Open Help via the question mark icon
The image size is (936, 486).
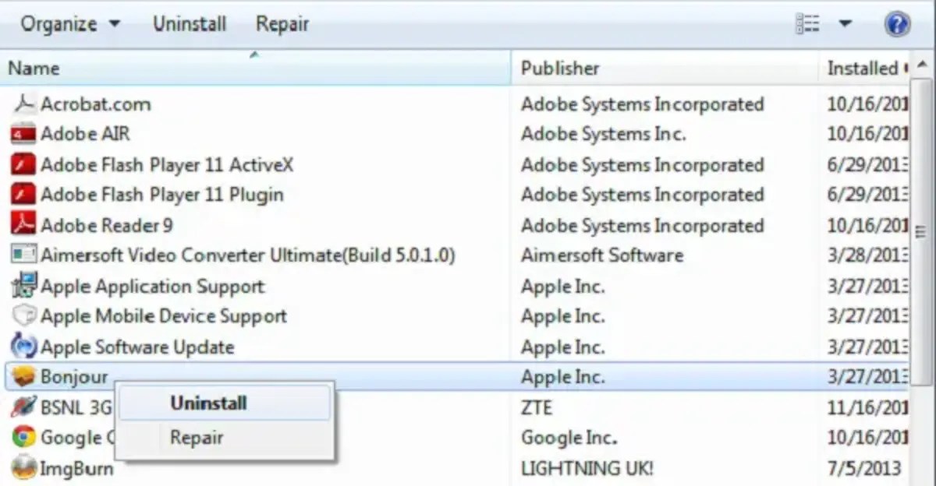[898, 23]
